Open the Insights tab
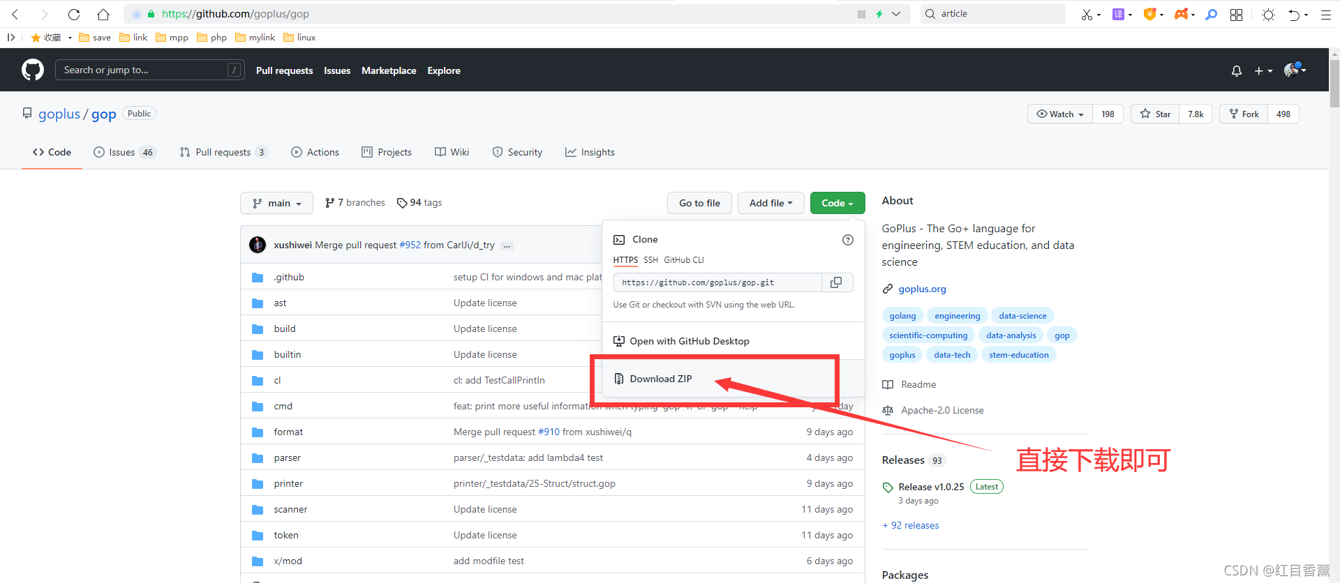1340x583 pixels. coord(590,152)
